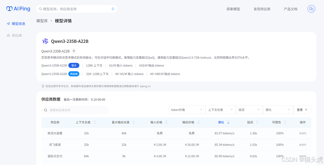The image size is (324, 165).
Task: Sort by 输入价格 column arrows
Action: (166, 122)
